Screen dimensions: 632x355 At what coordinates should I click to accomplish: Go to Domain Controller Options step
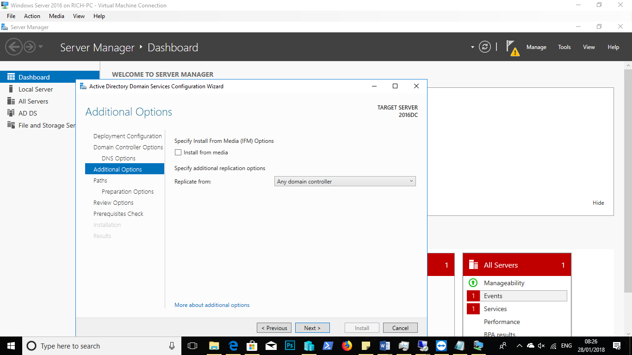128,147
